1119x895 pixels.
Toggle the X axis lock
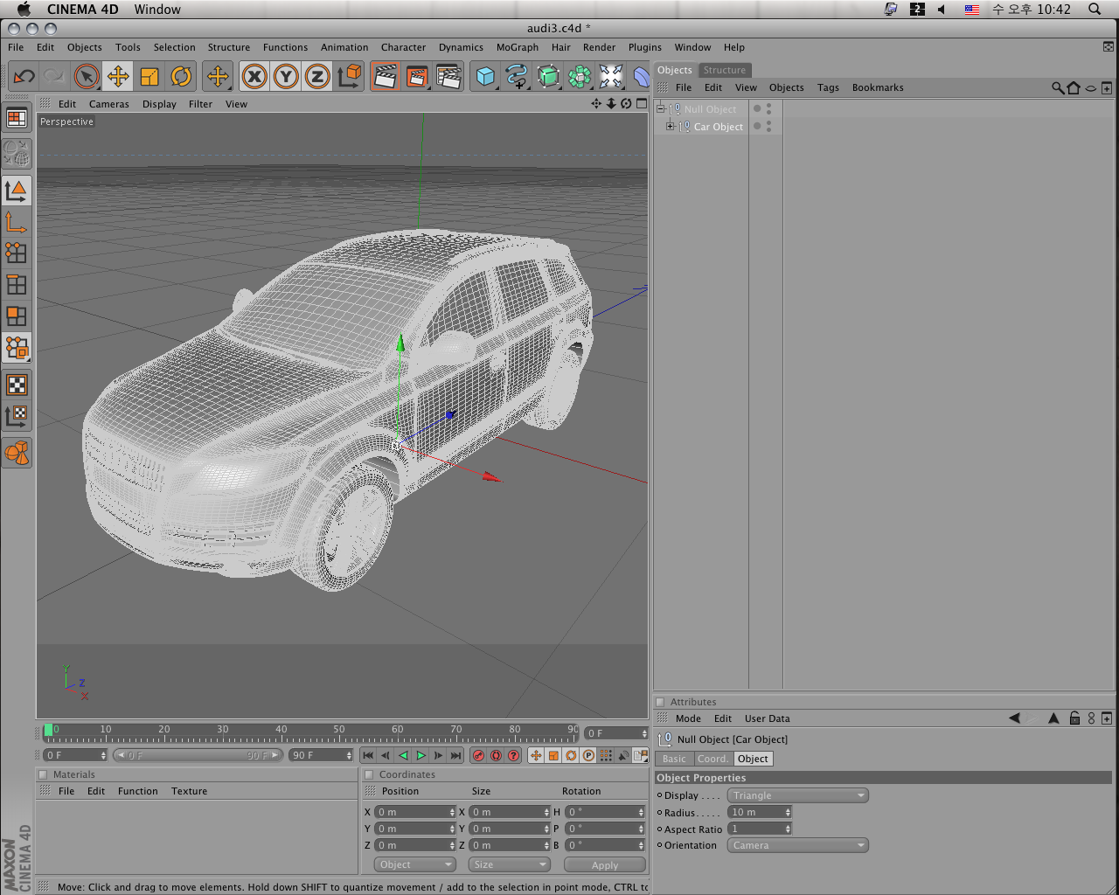pos(254,77)
